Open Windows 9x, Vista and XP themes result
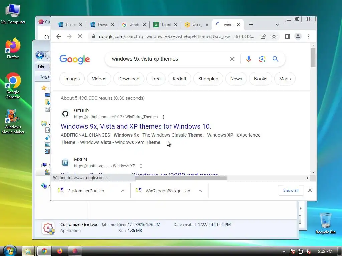The image size is (342, 256). click(x=136, y=126)
